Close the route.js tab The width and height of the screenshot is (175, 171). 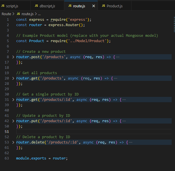93,6
